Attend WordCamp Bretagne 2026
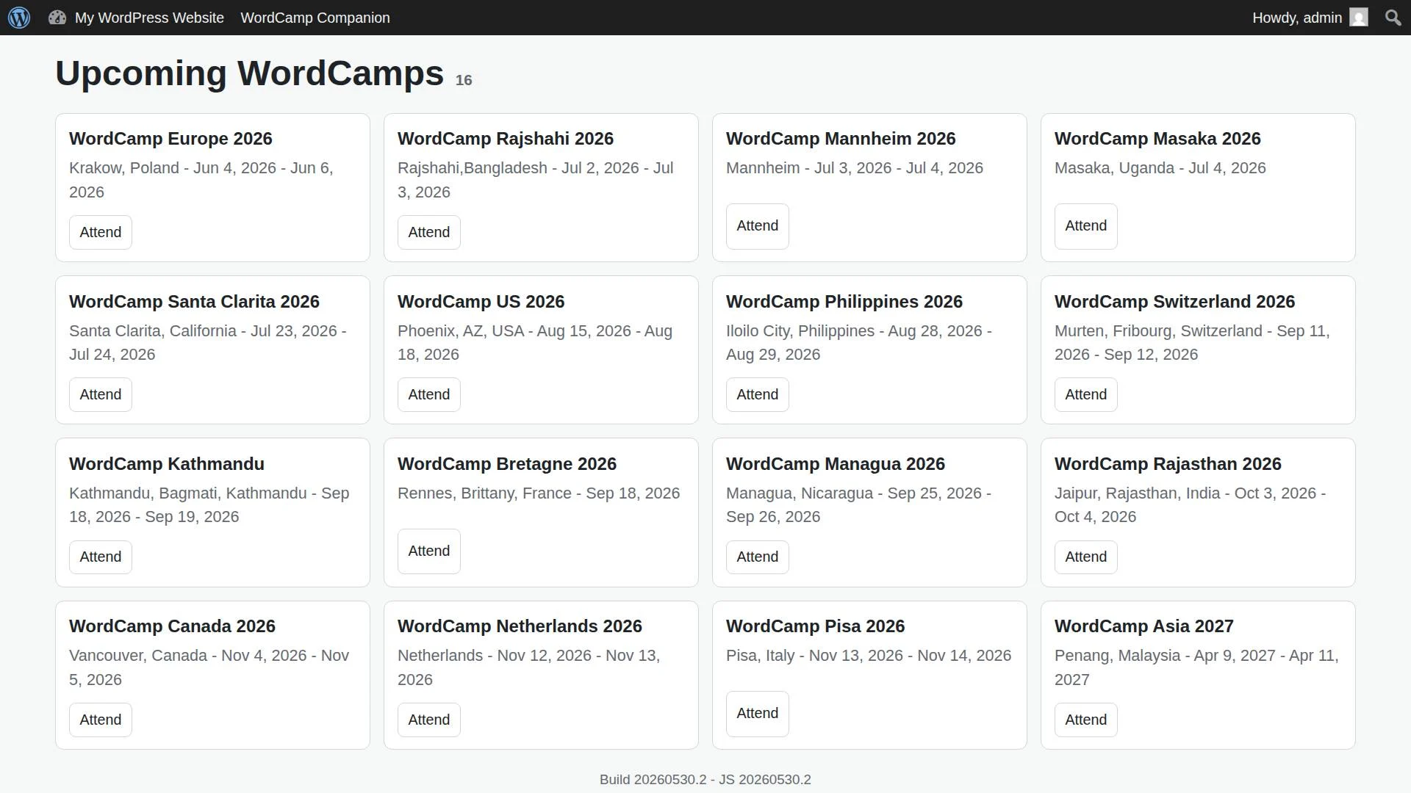1411x793 pixels. tap(429, 551)
